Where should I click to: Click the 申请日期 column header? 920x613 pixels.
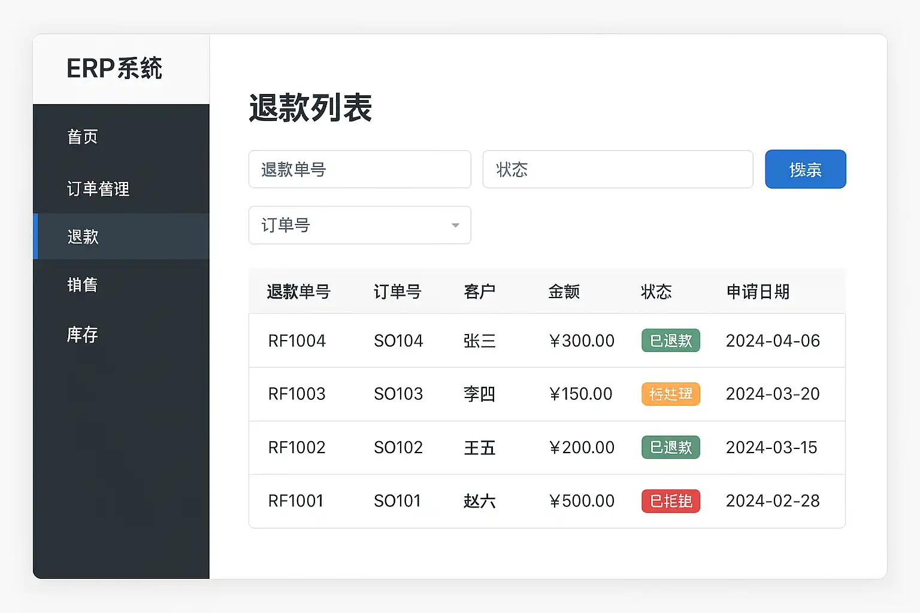(758, 292)
